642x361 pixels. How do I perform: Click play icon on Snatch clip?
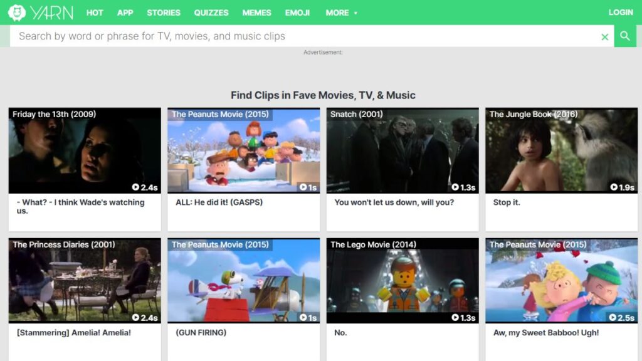(x=455, y=187)
